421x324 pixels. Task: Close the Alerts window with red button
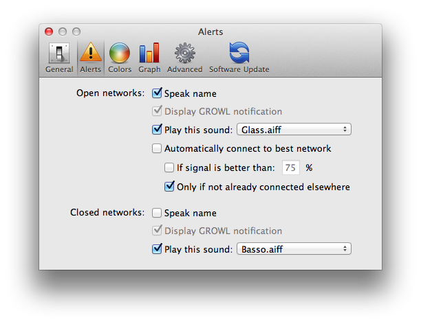click(49, 32)
